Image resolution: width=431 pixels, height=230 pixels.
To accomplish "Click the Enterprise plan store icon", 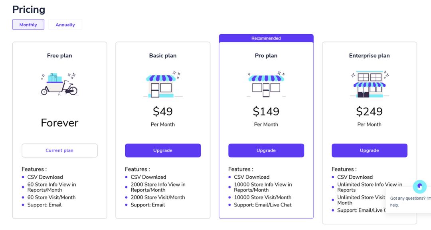I will 369,85.
